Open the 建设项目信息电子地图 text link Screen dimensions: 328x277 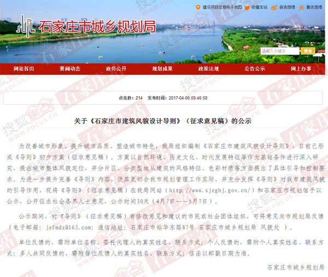click(x=221, y=8)
